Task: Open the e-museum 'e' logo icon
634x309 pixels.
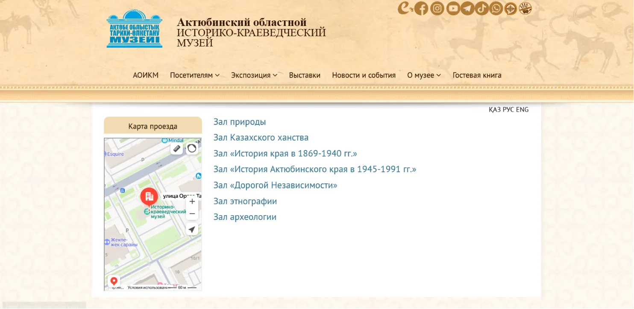Action: pyautogui.click(x=405, y=8)
